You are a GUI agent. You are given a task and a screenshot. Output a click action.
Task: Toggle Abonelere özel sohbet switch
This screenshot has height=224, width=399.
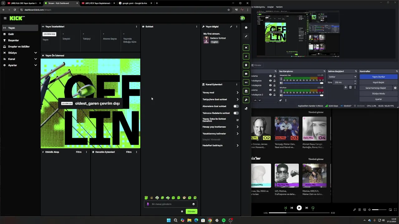click(x=236, y=106)
